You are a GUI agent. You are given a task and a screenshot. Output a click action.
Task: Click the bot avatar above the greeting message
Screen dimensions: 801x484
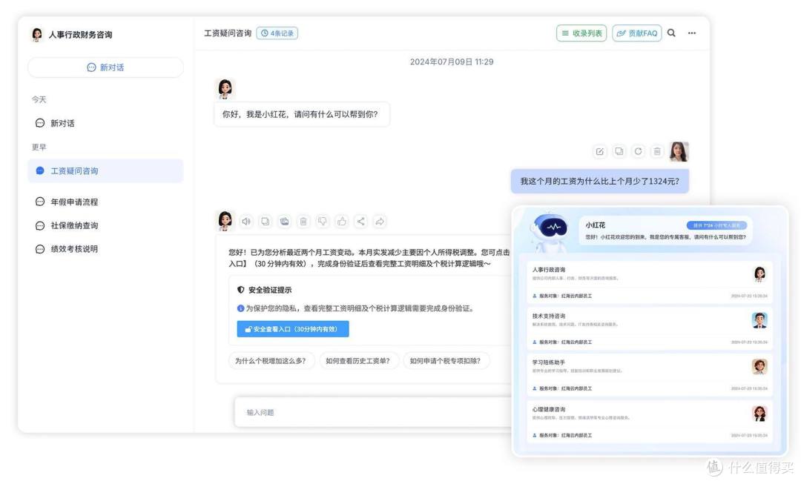225,88
